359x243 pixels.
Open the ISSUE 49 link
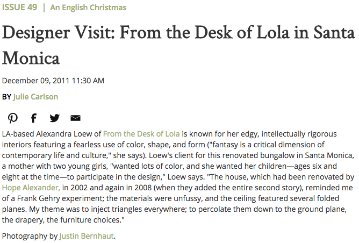[x=19, y=8]
